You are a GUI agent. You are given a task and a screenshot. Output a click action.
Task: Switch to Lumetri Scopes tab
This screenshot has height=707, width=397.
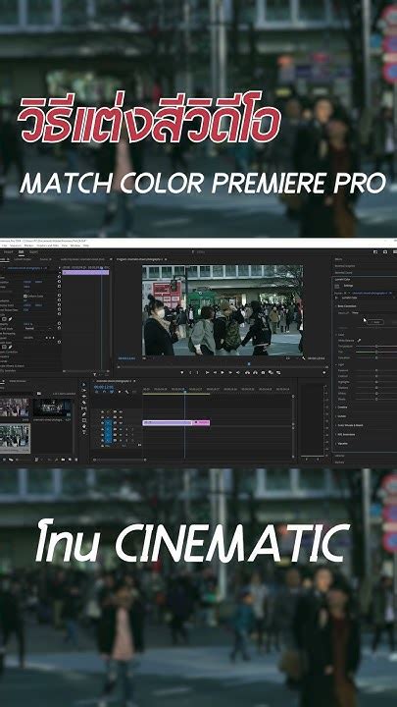(23, 259)
